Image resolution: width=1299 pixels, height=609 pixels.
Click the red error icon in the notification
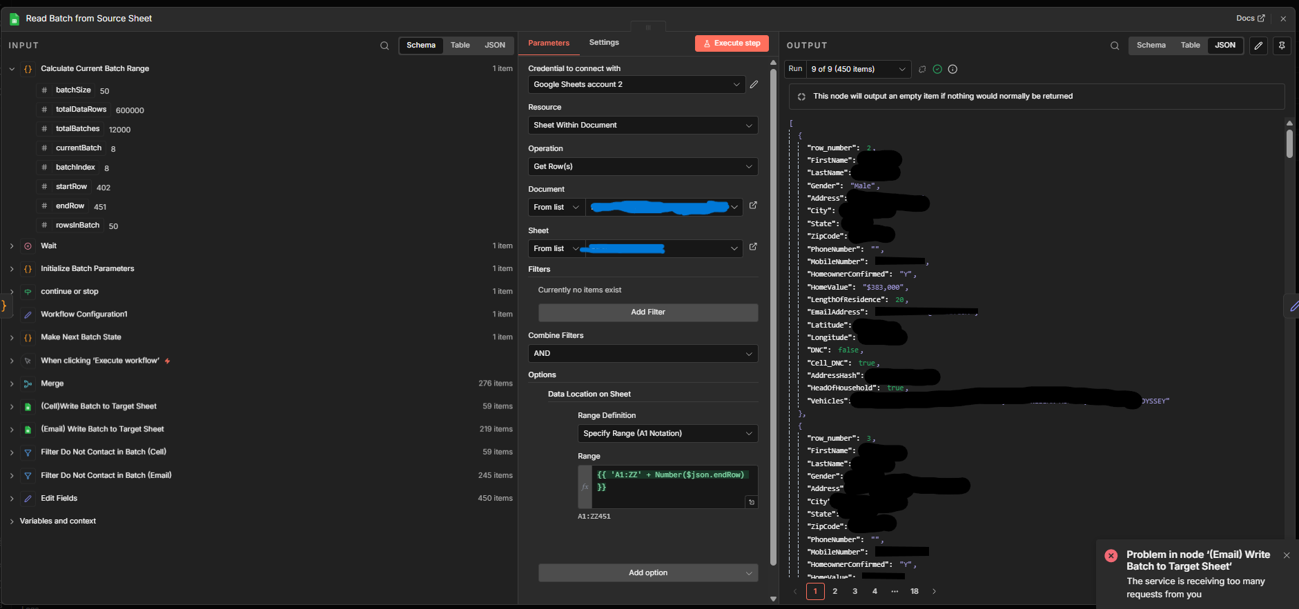pyautogui.click(x=1111, y=556)
